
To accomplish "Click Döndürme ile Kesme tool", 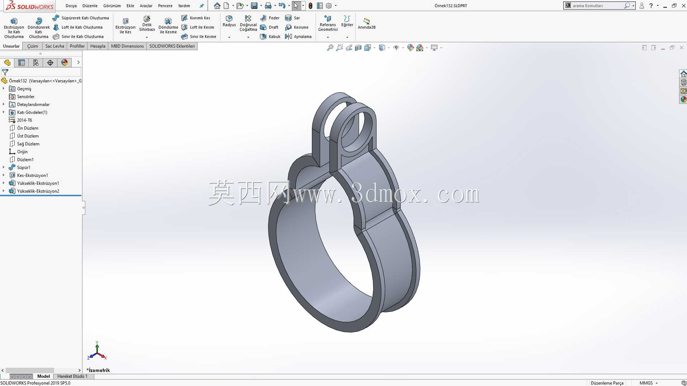I will click(x=168, y=26).
